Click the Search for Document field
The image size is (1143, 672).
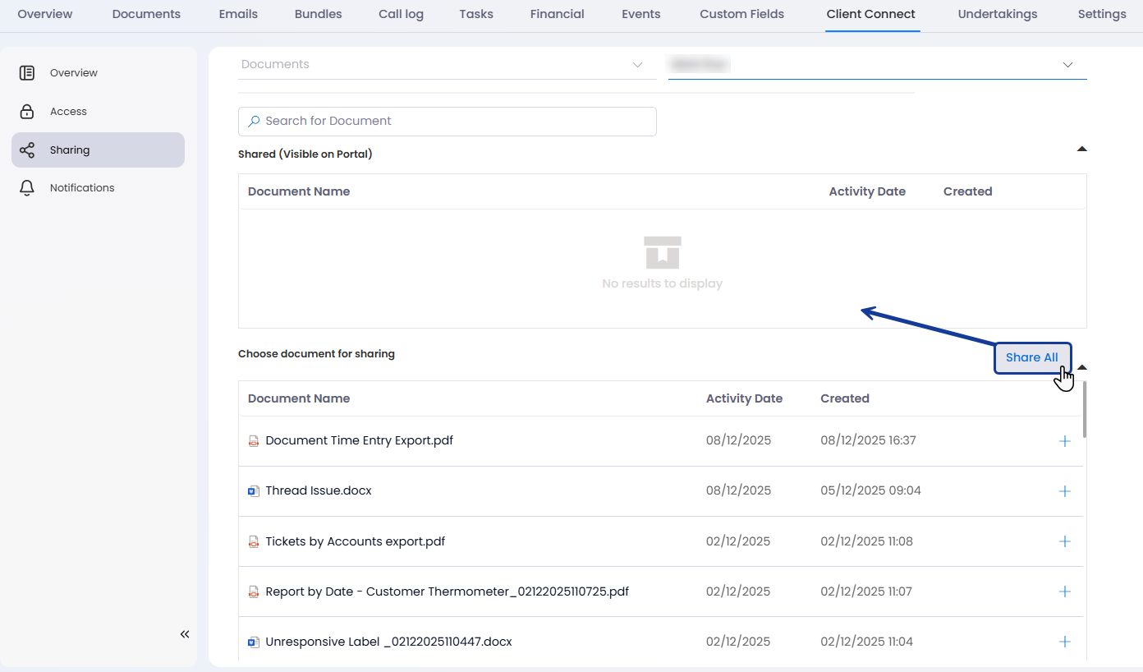pos(448,122)
